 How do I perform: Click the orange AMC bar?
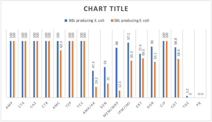point(61,74)
